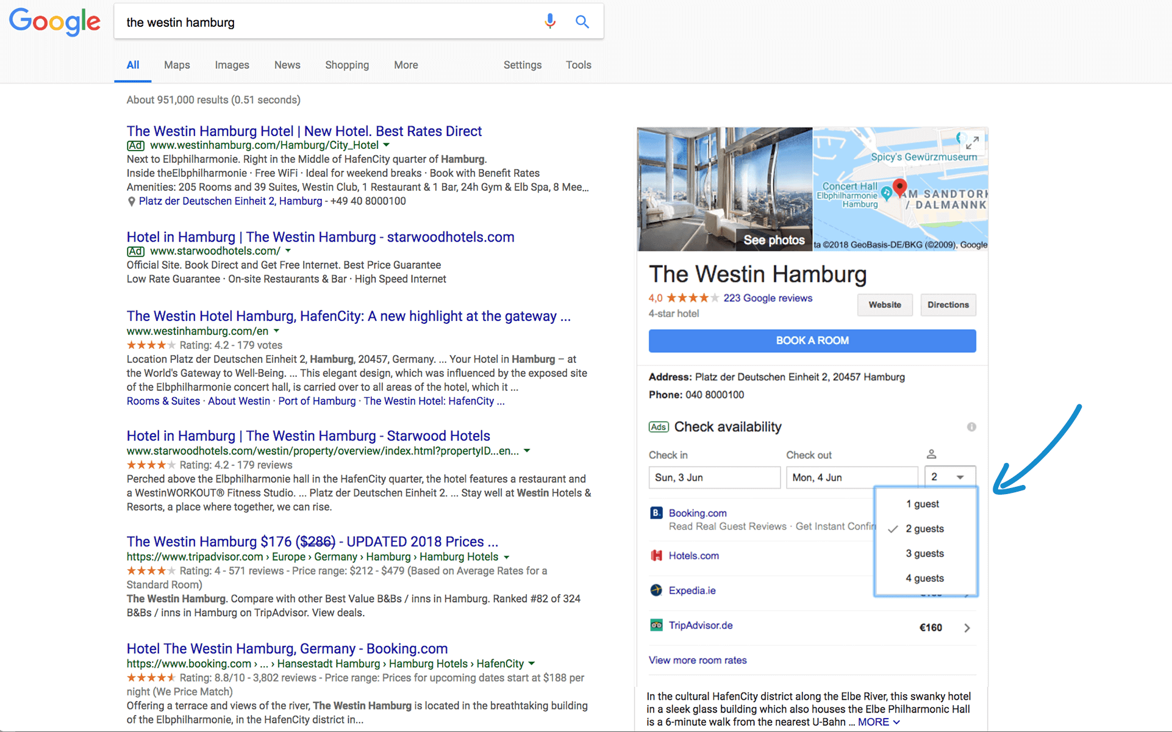Open the View more room rates link

coord(697,660)
